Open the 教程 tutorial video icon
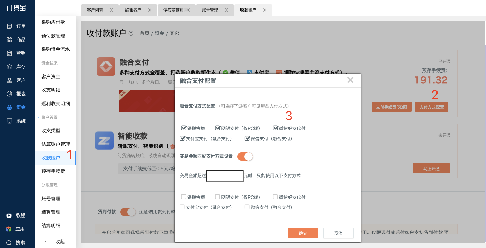This screenshot has height=248, width=486. pyautogui.click(x=9, y=215)
